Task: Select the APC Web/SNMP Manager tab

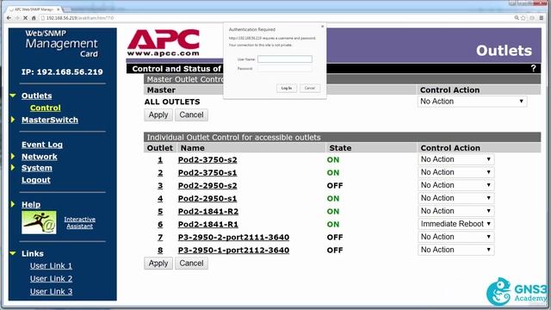Action: (x=34, y=9)
